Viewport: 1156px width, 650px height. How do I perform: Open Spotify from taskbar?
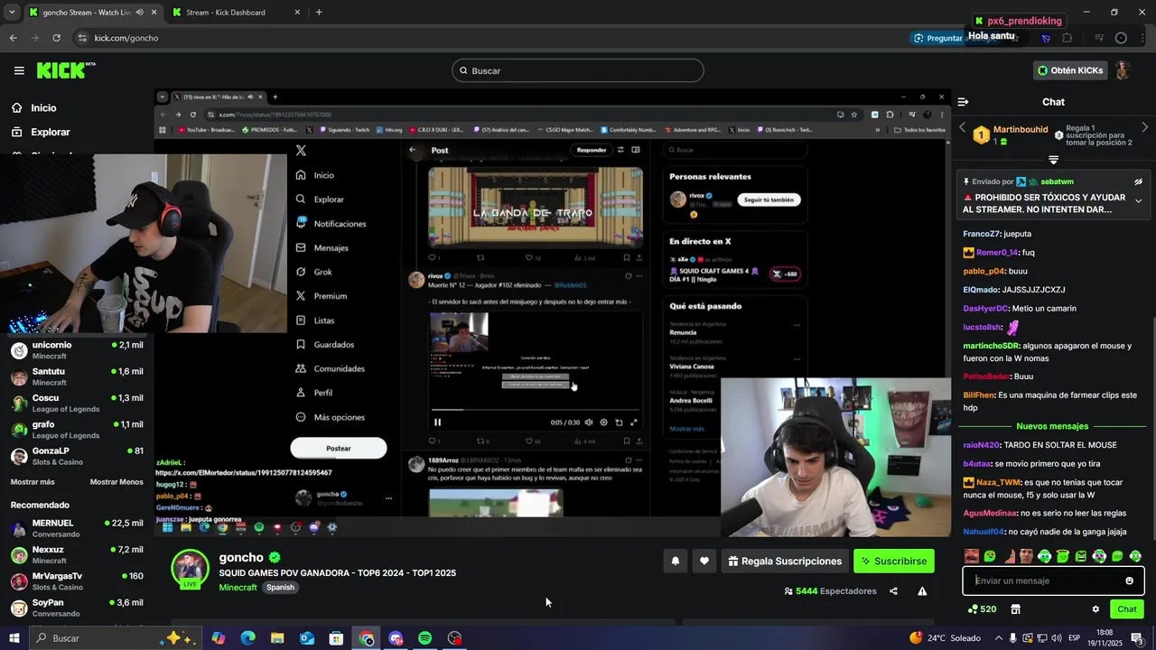point(424,638)
